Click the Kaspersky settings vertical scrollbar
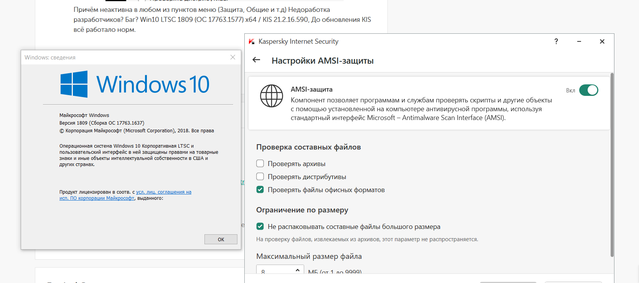The image size is (639, 283). point(612,165)
